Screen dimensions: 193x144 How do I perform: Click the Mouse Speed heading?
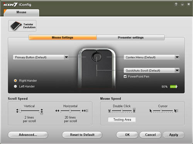111,99
